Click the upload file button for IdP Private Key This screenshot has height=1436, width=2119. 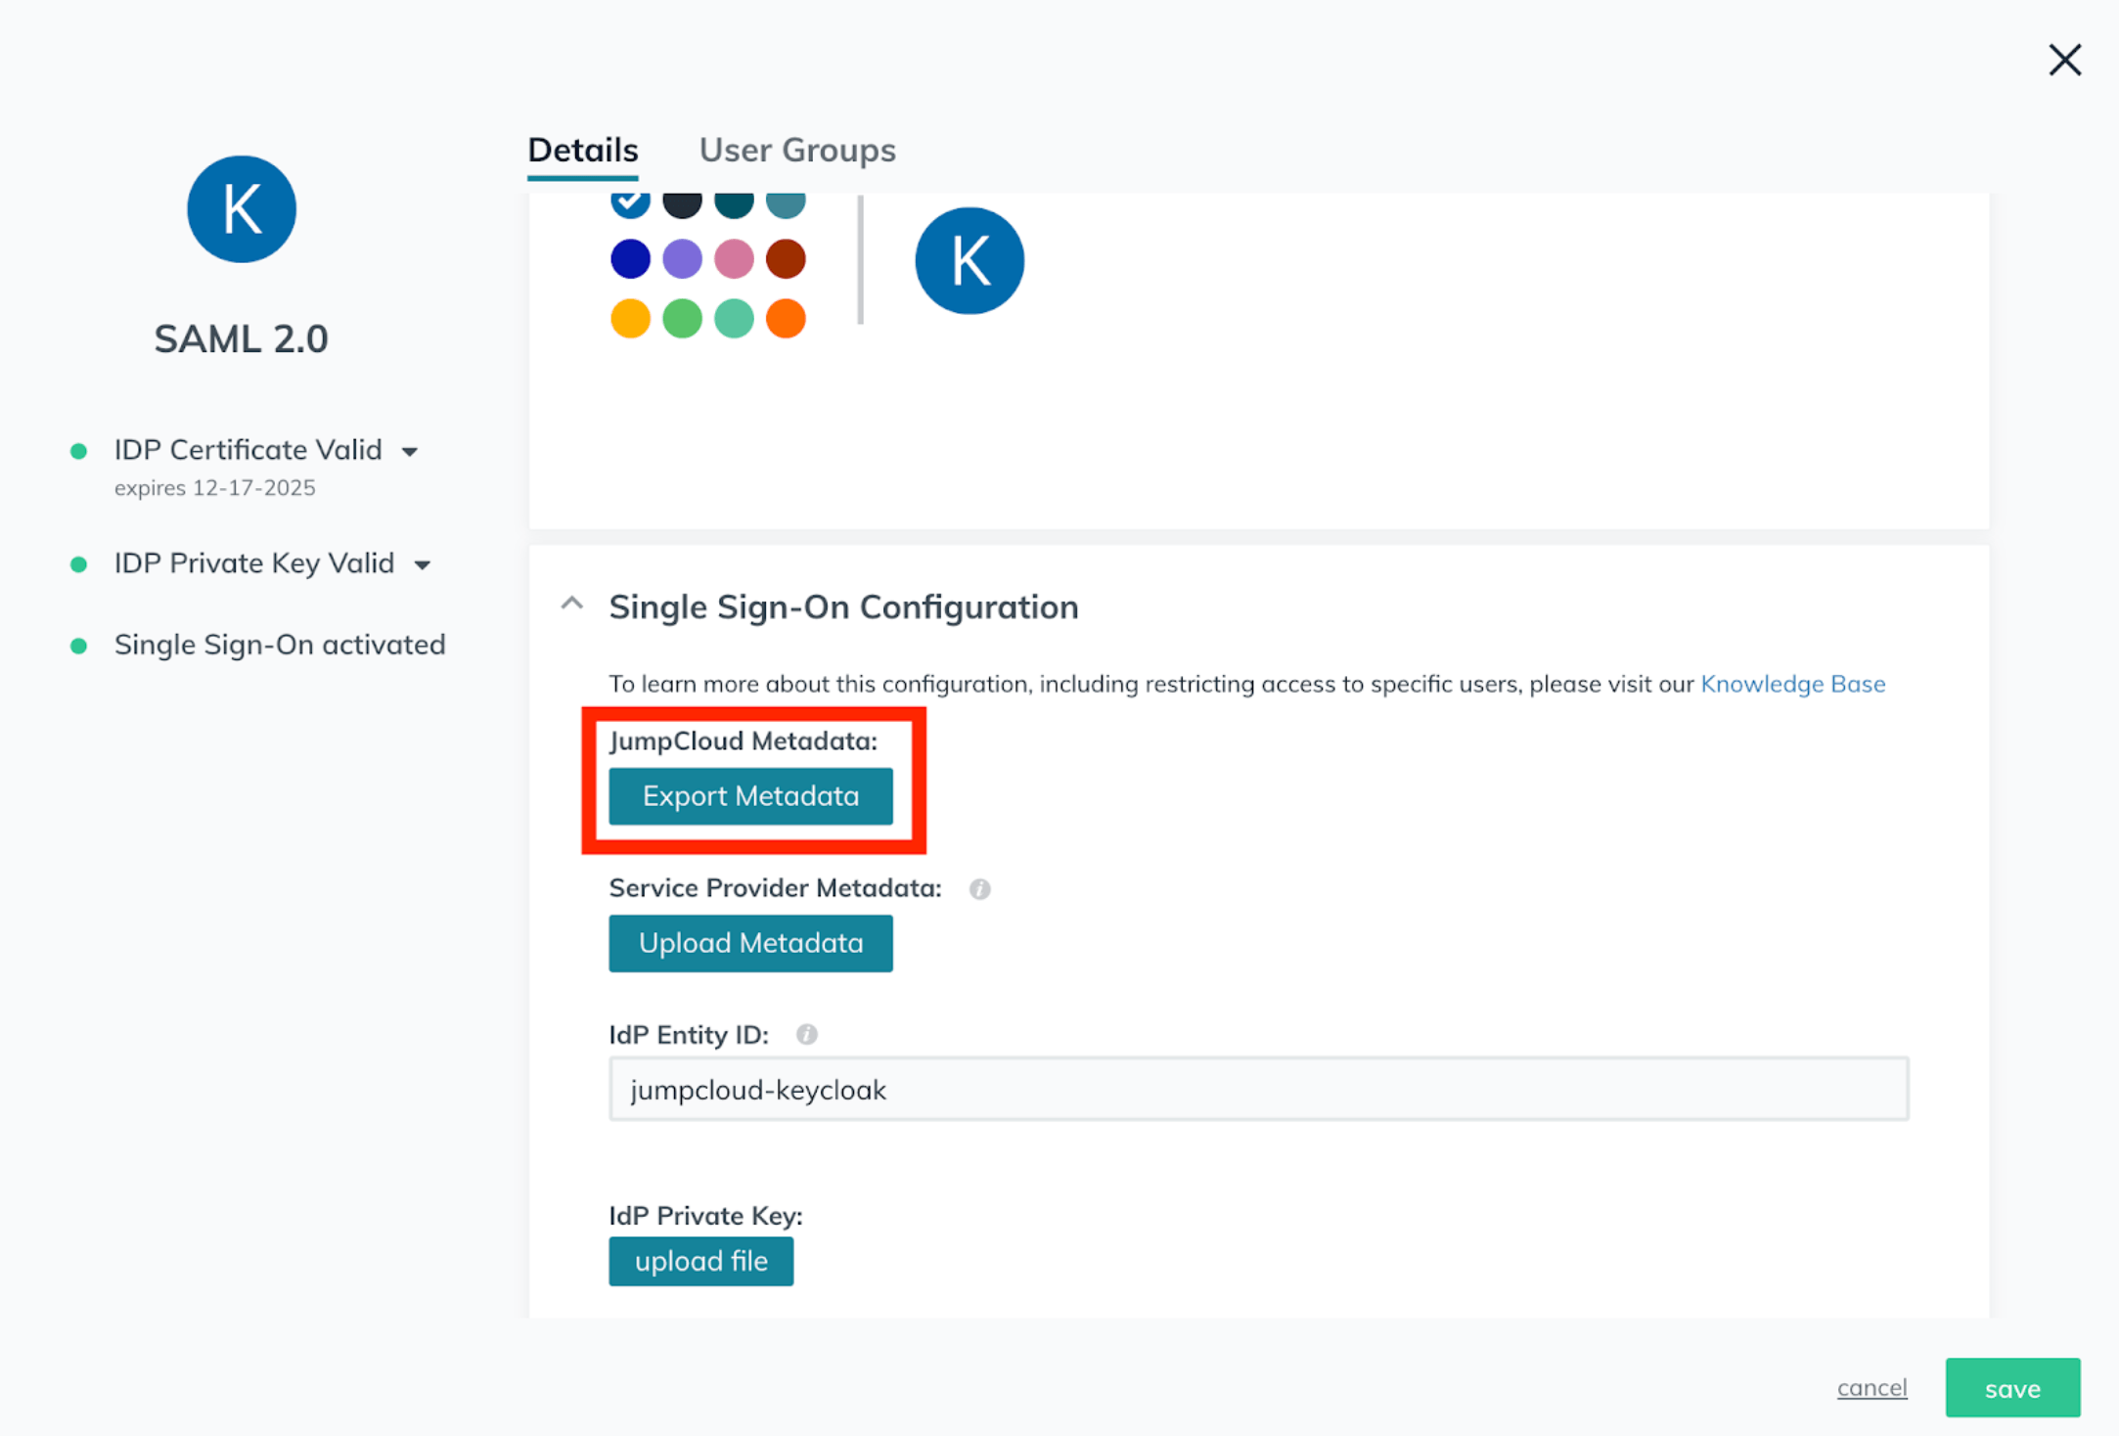pos(700,1261)
